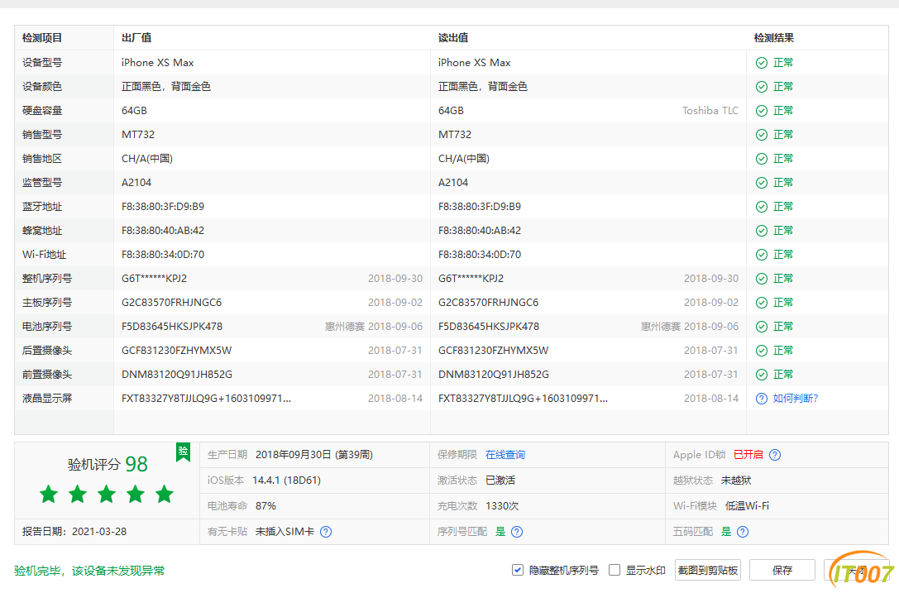Open the 如何判断? link for 液晶显示屏
The width and height of the screenshot is (899, 593).
[x=796, y=399]
